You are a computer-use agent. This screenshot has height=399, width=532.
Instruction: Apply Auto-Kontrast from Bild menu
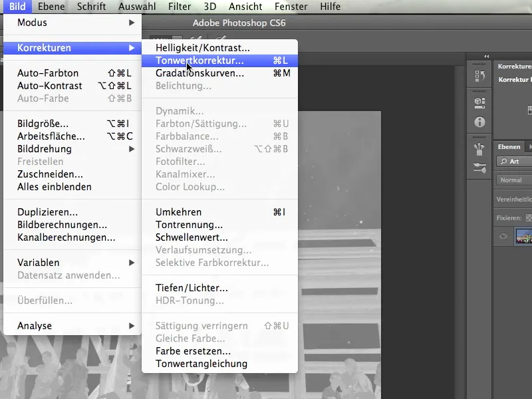(x=72, y=86)
